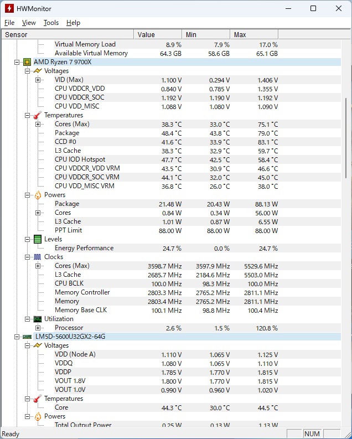Click the 88.13 W package max value
Image resolution: width=352 pixels, height=439 pixels.
coord(266,204)
